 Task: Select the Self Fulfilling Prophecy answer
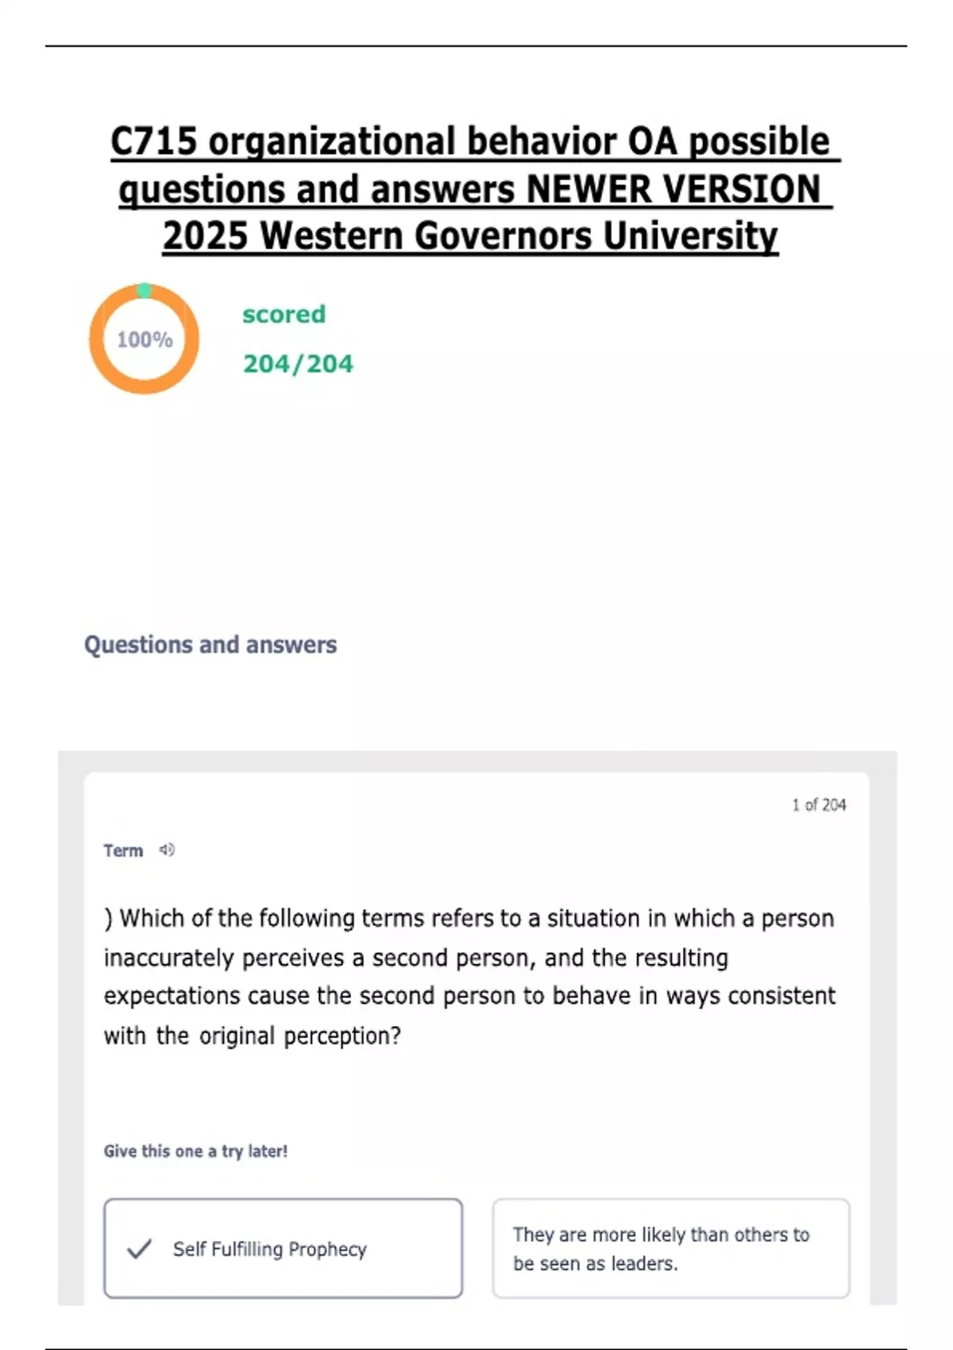pyautogui.click(x=283, y=1248)
